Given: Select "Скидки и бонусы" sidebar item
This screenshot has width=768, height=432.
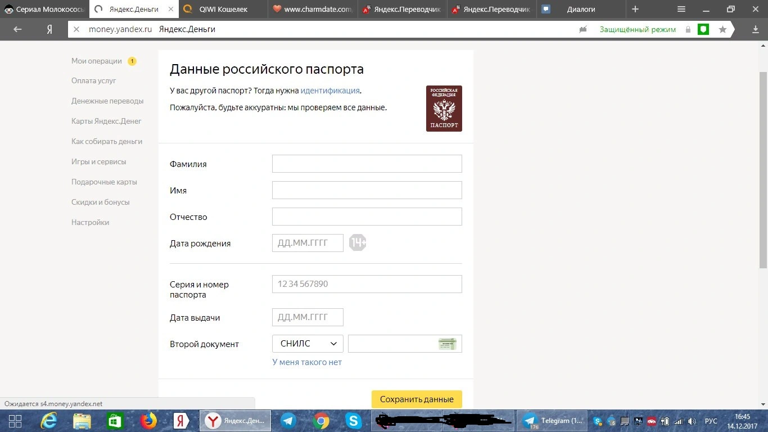Looking at the screenshot, I should click(101, 202).
